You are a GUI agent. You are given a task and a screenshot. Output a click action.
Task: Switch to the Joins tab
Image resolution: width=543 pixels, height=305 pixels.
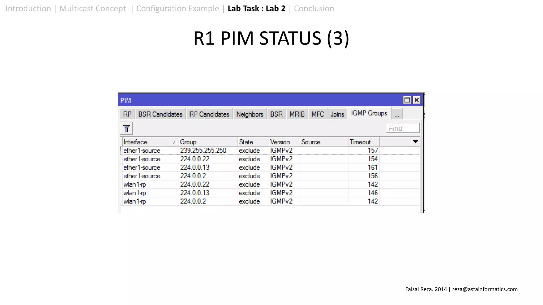[337, 114]
